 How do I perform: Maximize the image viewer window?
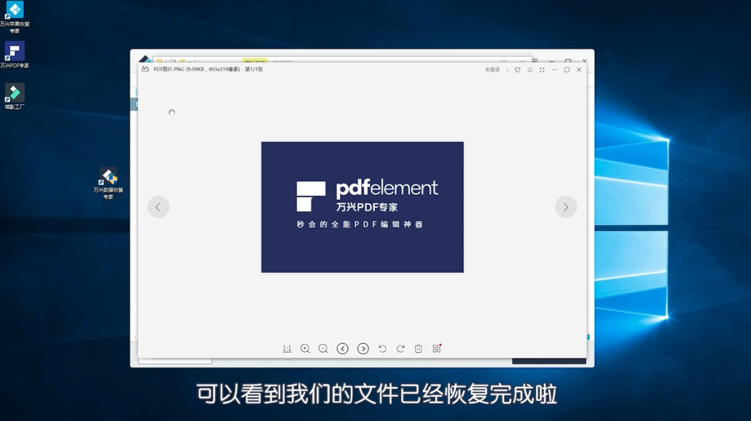pos(567,70)
